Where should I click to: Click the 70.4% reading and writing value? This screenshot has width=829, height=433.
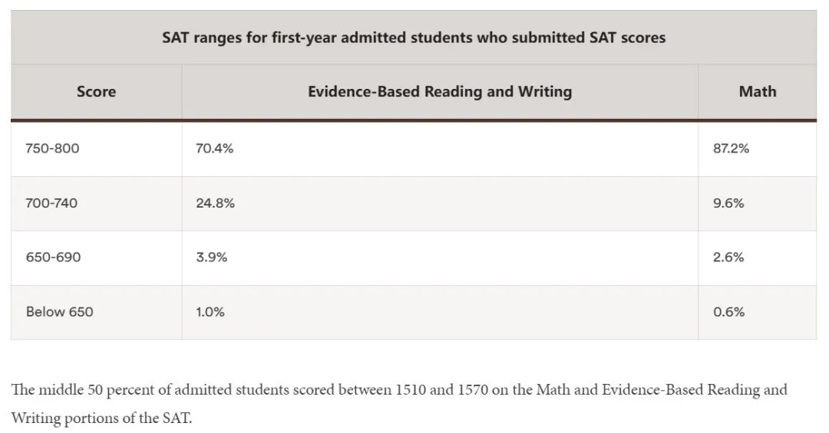coord(215,149)
